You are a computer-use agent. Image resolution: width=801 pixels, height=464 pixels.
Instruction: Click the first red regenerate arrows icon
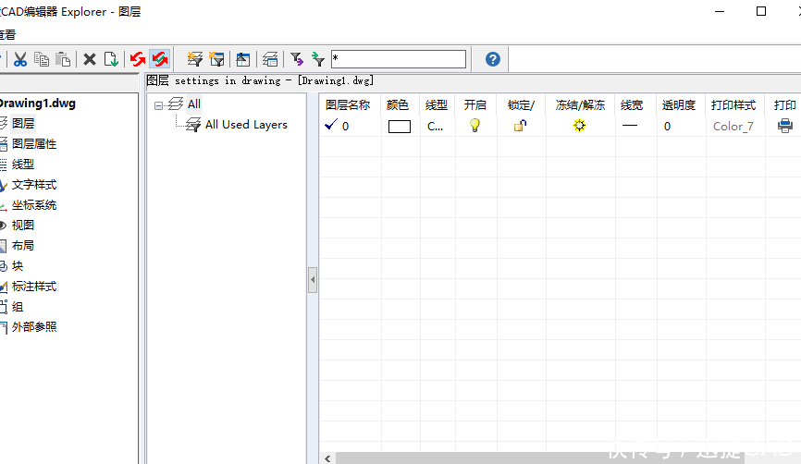(138, 59)
